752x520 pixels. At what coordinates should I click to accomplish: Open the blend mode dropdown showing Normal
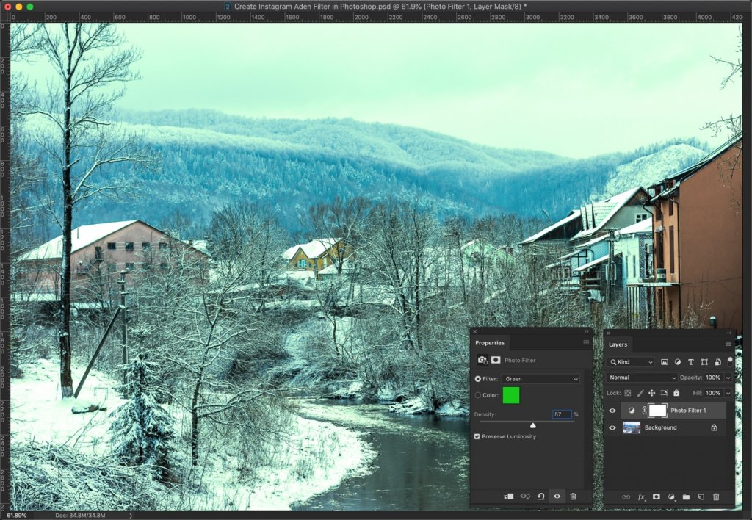pyautogui.click(x=643, y=377)
